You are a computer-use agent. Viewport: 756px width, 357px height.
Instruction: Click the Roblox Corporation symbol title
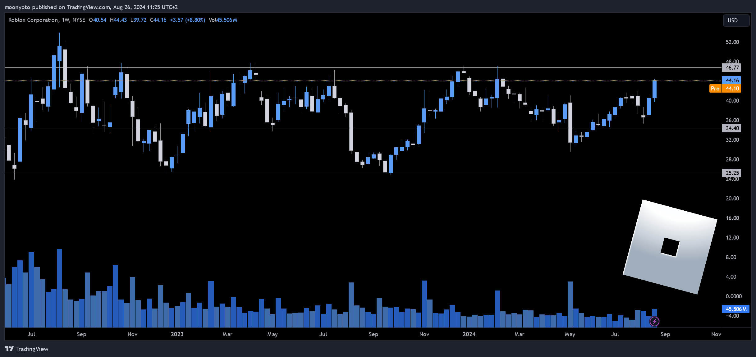point(33,20)
